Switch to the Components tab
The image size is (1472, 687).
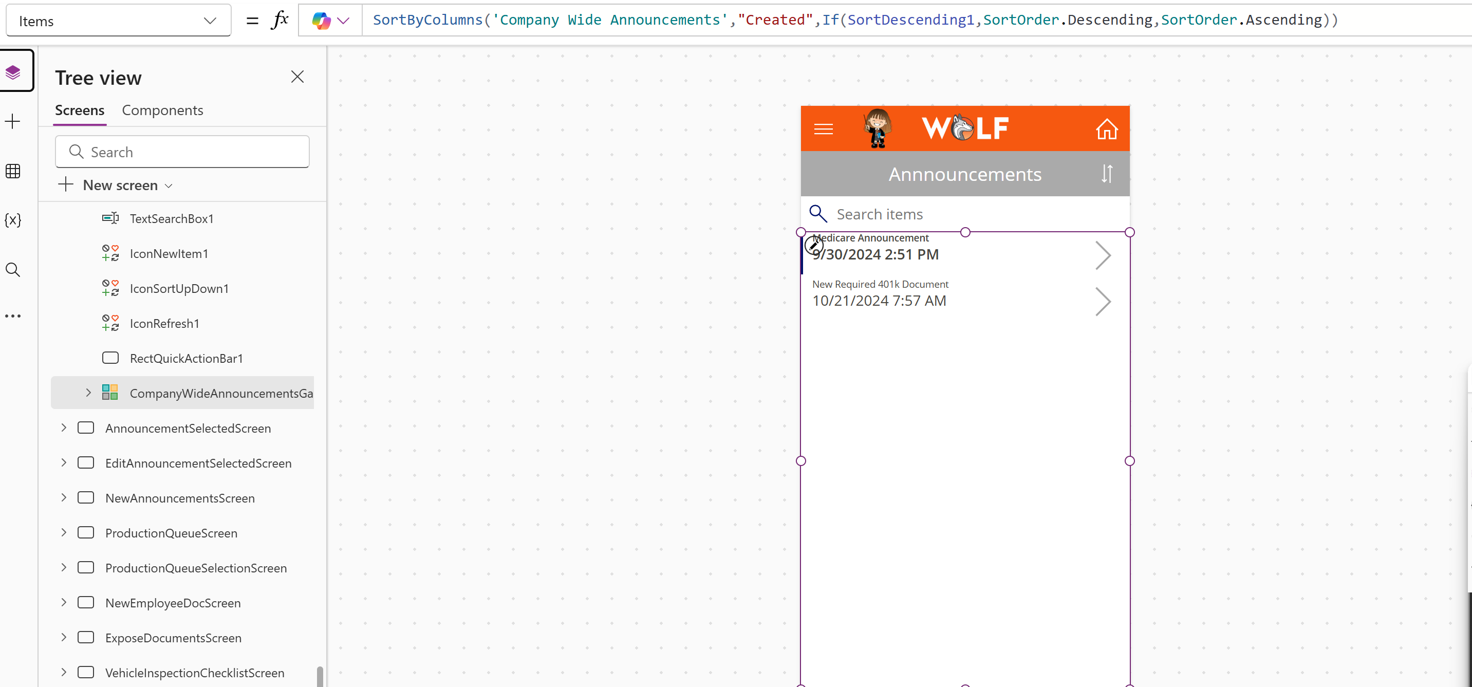pyautogui.click(x=162, y=110)
